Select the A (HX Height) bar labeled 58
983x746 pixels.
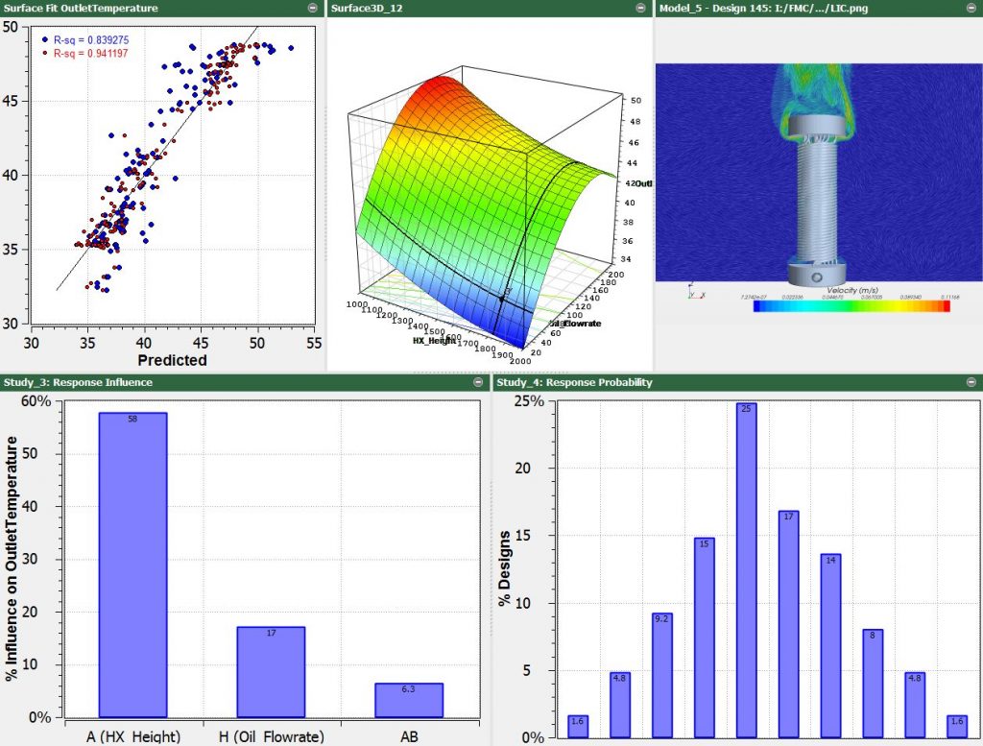click(x=132, y=565)
